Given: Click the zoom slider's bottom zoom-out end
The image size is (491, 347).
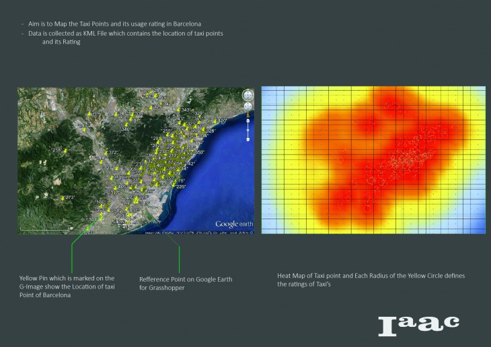Looking at the screenshot, I should tap(248, 140).
